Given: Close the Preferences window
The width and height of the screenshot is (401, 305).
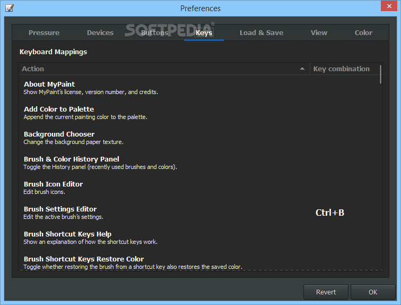Looking at the screenshot, I should click(389, 6).
